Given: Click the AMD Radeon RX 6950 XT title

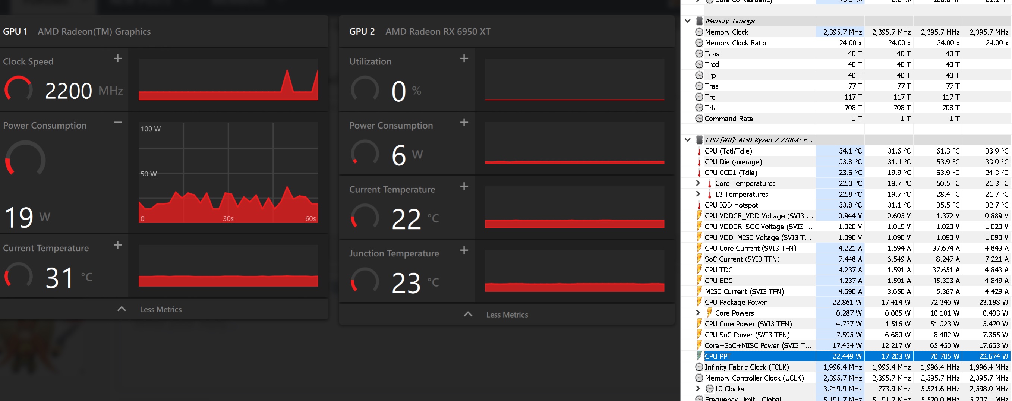Looking at the screenshot, I should [438, 31].
